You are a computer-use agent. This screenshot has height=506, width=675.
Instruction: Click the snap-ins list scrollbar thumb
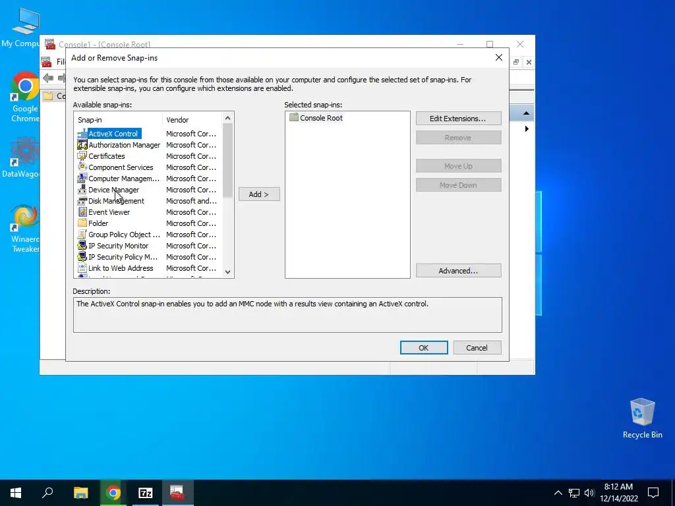(227, 161)
